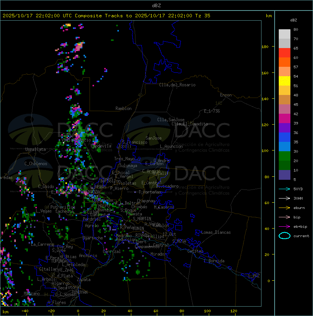Screen dimensions: 313x316
Task: Click the dBZ title at top
Action: pos(156,6)
